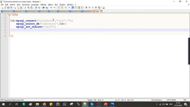Print the document with printer icon
This screenshot has height=107, width=190.
21,8
